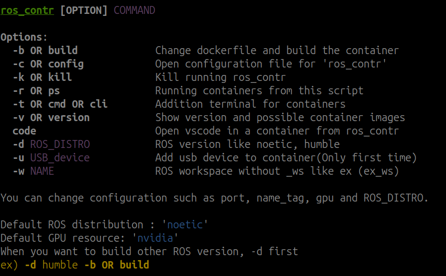Click the yellow example line with humble
Screen dimensions: 446x276
(x=75, y=265)
